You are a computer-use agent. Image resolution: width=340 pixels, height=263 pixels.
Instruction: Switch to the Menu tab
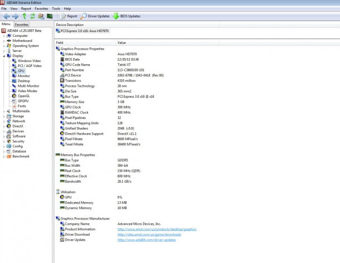pos(6,24)
